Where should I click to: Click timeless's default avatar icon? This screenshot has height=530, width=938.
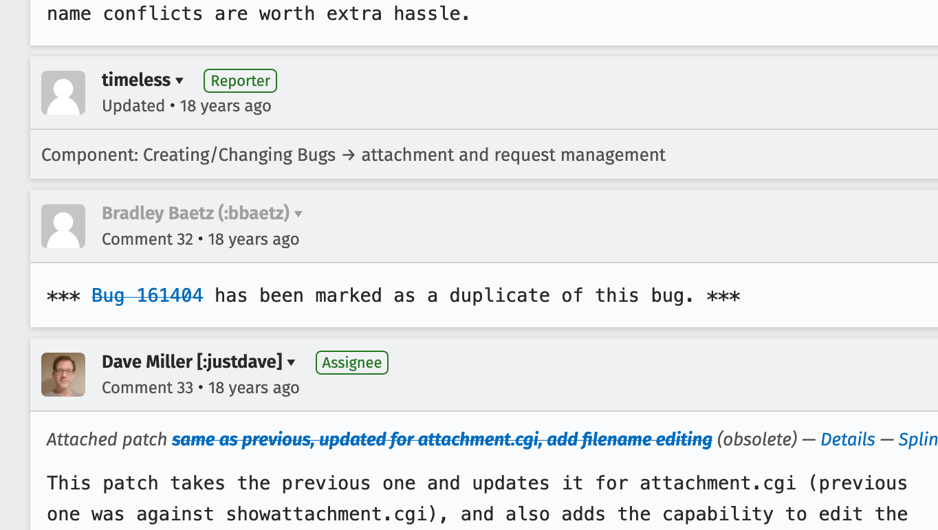pos(63,93)
